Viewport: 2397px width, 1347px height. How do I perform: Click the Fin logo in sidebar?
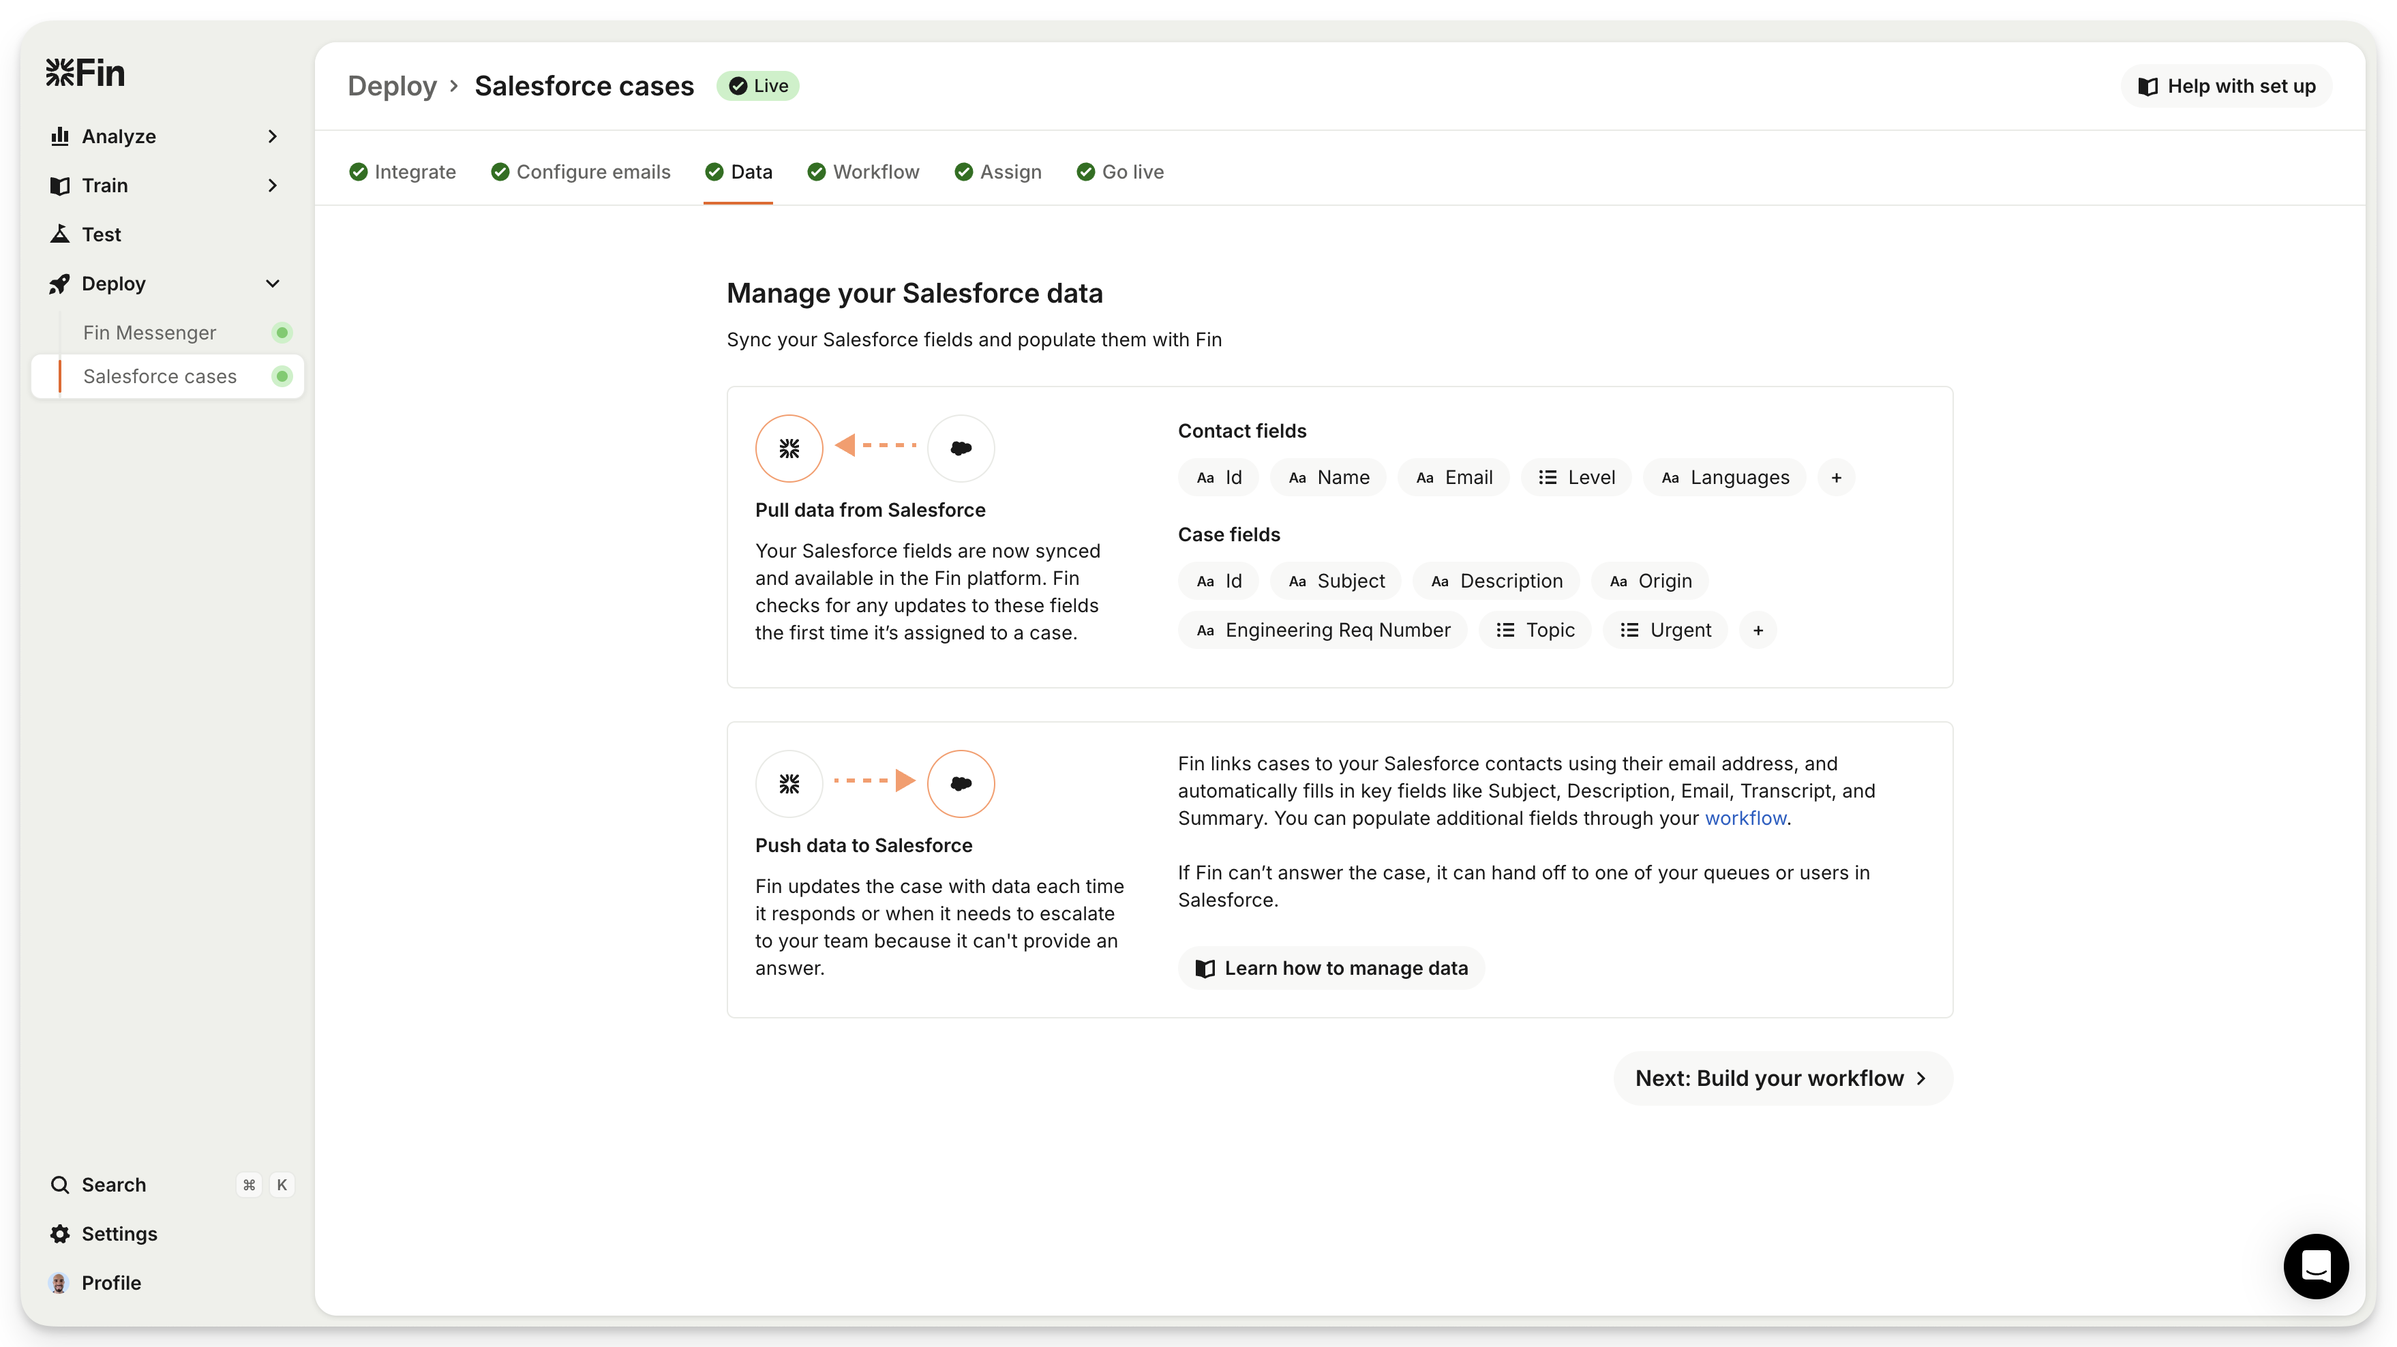tap(85, 72)
